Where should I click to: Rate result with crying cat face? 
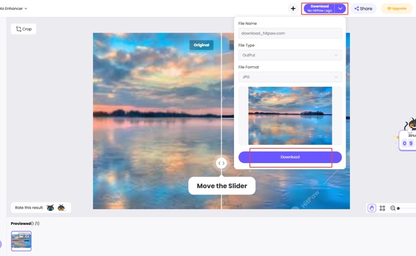[50, 208]
